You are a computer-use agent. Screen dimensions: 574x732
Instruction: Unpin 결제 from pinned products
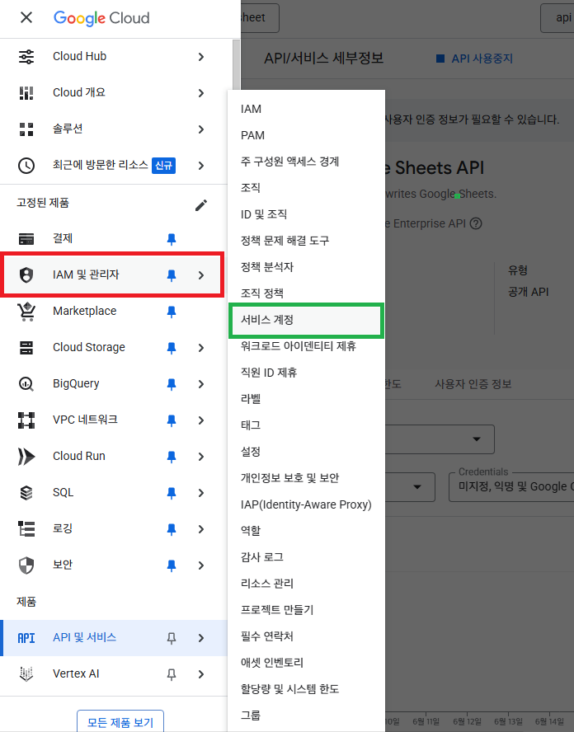[172, 239]
